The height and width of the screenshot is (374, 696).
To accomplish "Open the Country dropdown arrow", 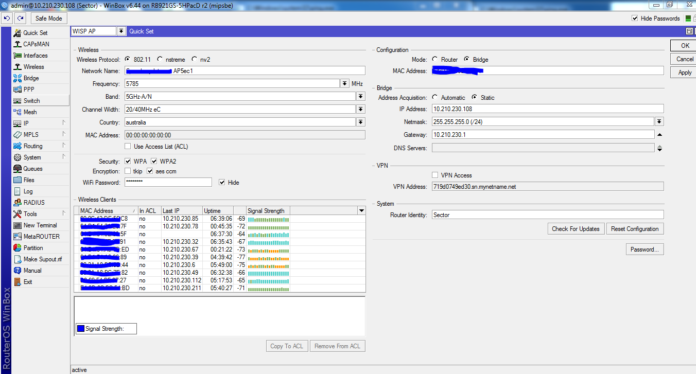I will (x=361, y=122).
